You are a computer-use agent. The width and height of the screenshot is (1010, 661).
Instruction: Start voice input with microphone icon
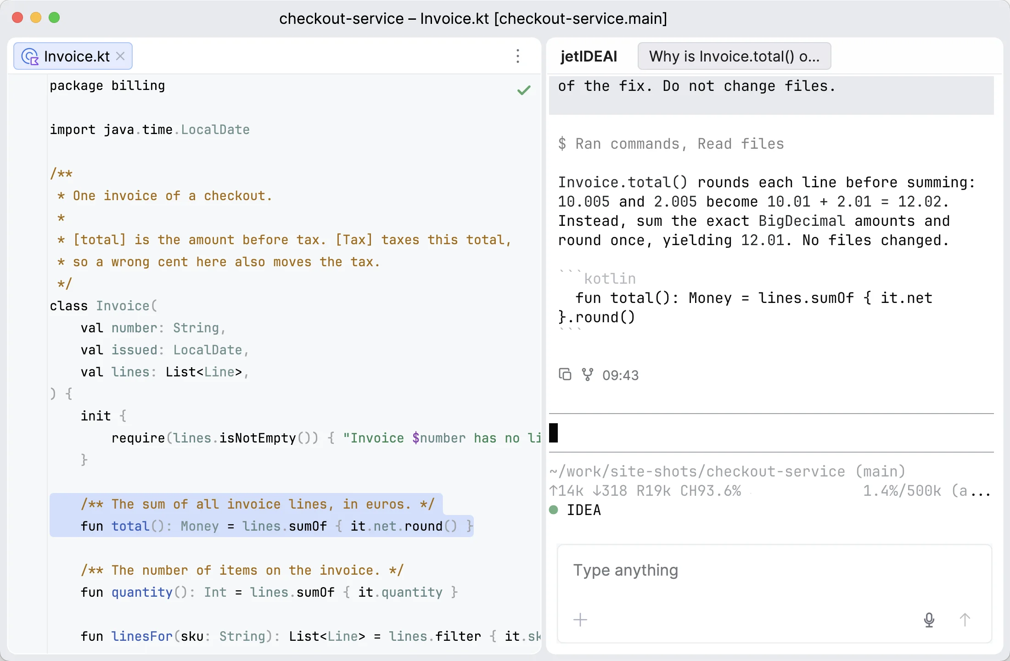click(x=929, y=620)
